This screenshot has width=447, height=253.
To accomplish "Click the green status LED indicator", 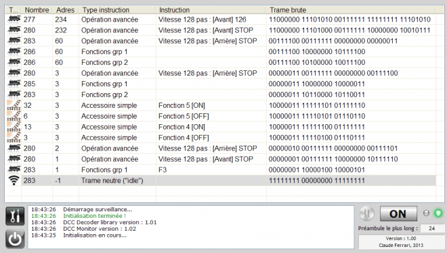I will click(438, 213).
